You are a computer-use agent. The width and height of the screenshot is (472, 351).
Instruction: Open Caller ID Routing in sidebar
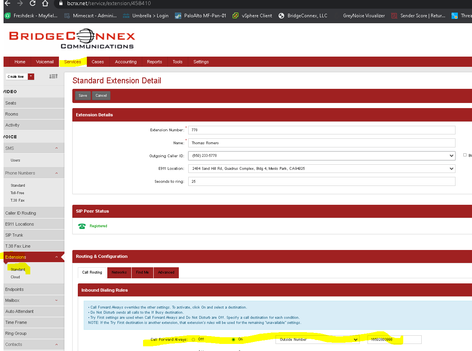33,213
